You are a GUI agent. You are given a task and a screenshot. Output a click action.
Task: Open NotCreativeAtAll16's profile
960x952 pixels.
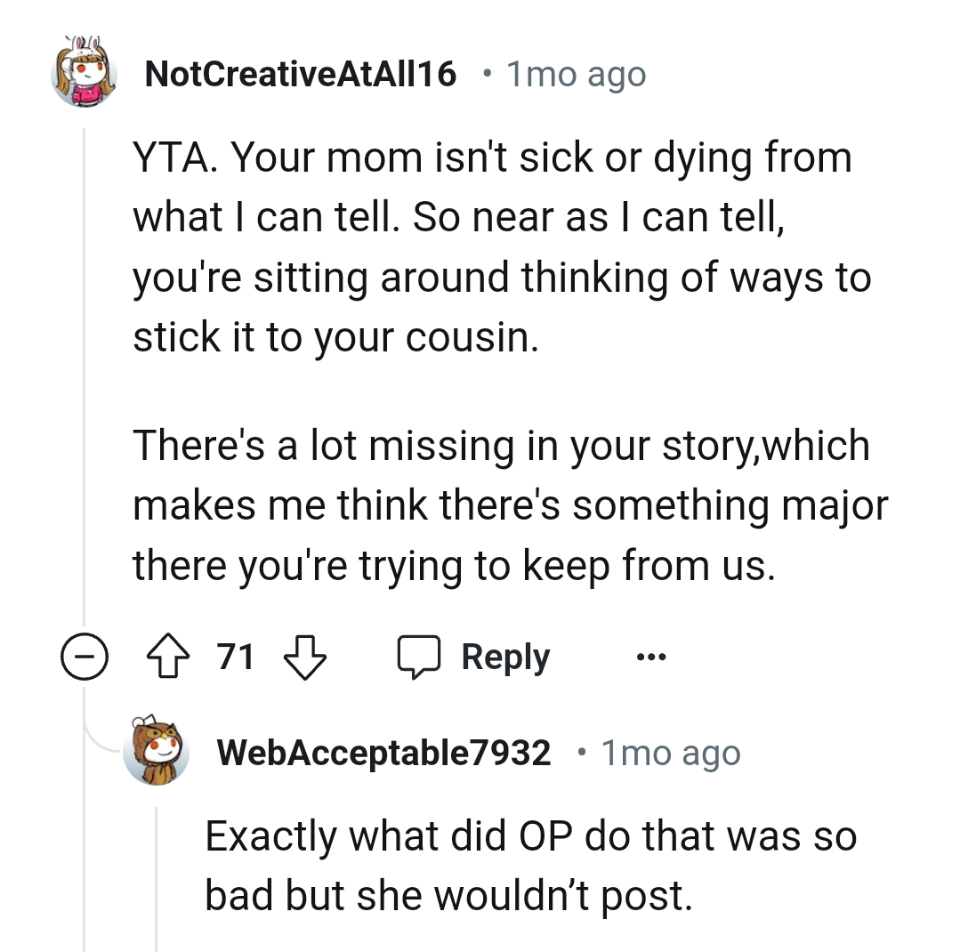click(x=303, y=75)
